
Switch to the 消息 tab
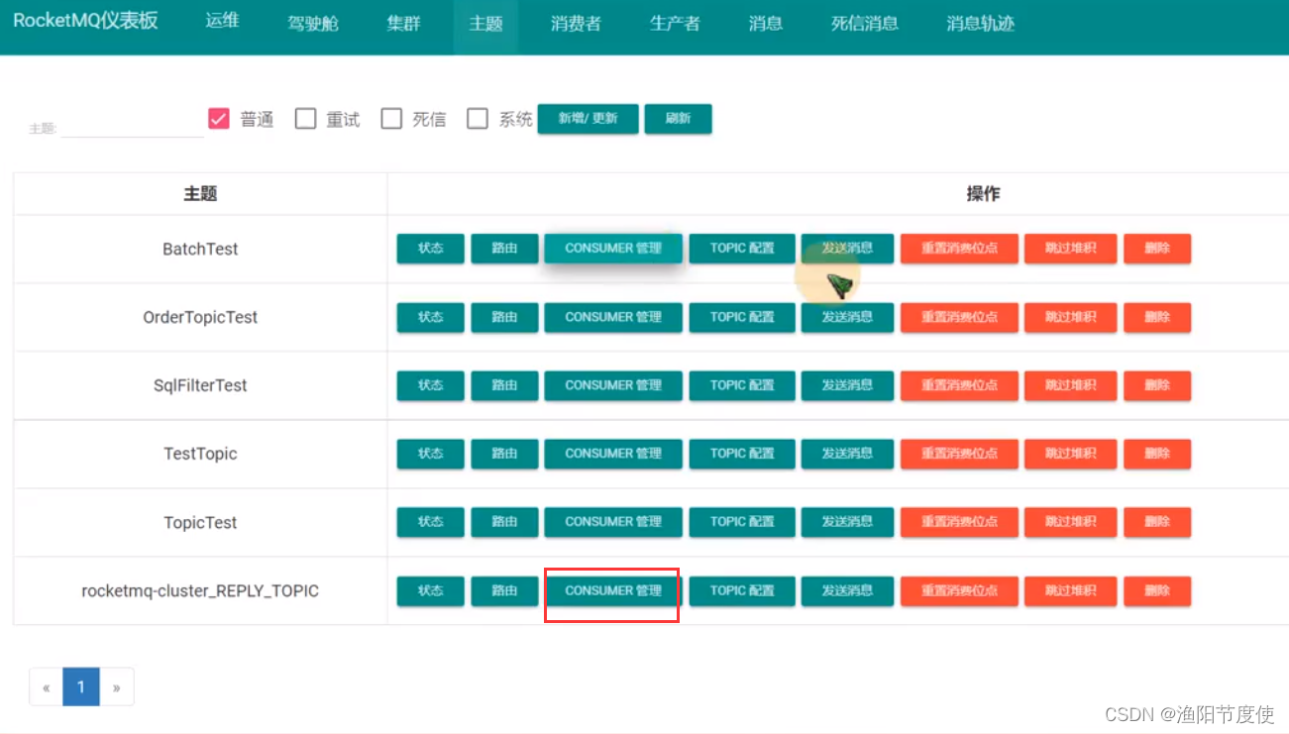tap(765, 23)
